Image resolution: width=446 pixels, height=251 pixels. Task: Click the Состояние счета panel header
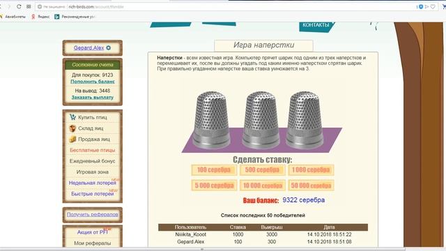93,65
